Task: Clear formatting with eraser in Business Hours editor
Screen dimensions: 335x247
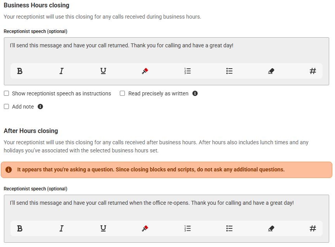Action: (271, 71)
